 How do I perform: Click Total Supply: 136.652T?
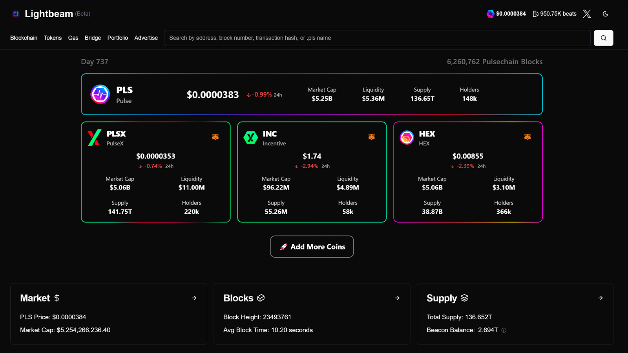459,317
